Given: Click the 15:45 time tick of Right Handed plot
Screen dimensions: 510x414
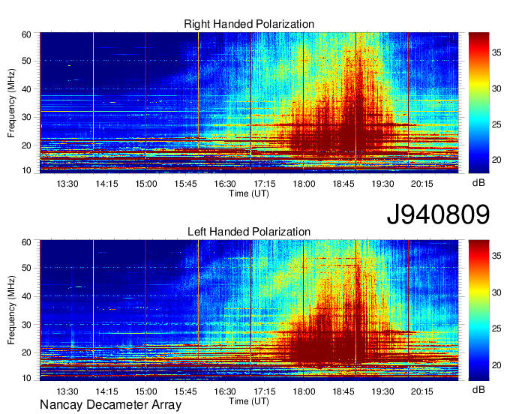Looking at the screenshot, I should pos(185,184).
